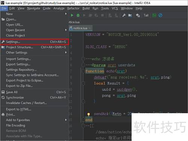188x141 pixels.
Task: Select Invalidate Caches / Restart...
Action: (x=34, y=103)
